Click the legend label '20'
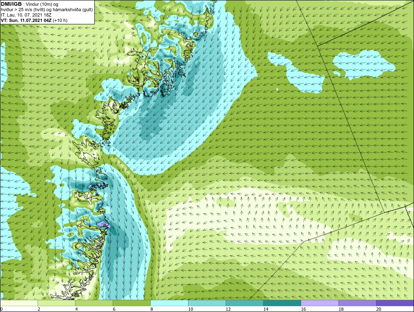The image size is (414, 312). (379, 309)
